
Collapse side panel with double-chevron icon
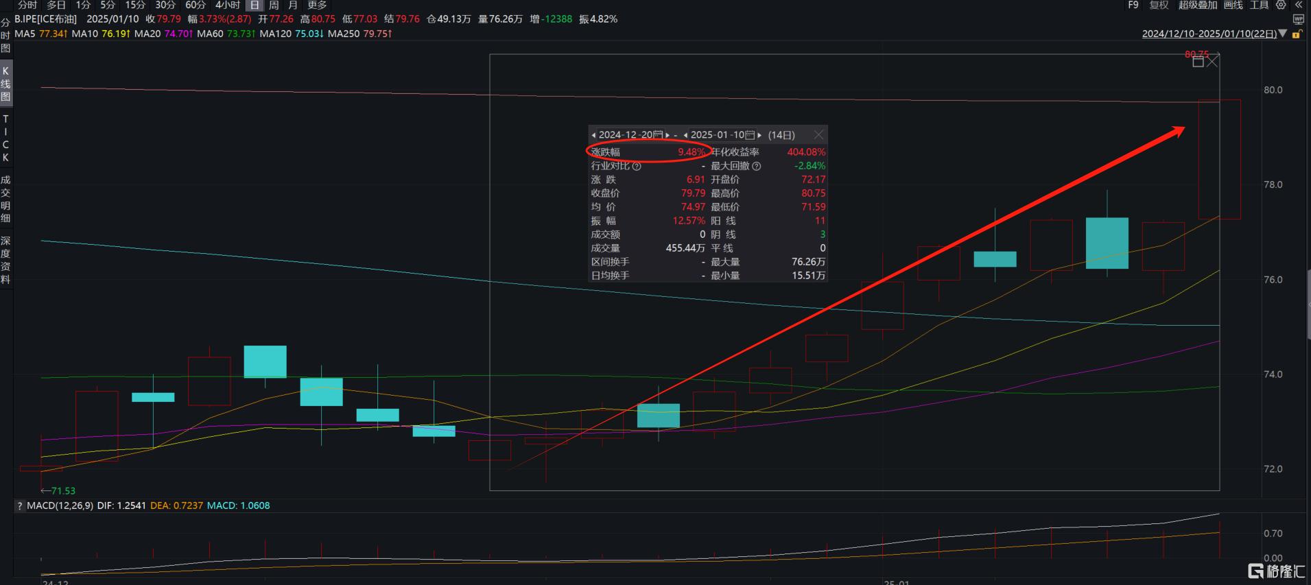(1299, 5)
